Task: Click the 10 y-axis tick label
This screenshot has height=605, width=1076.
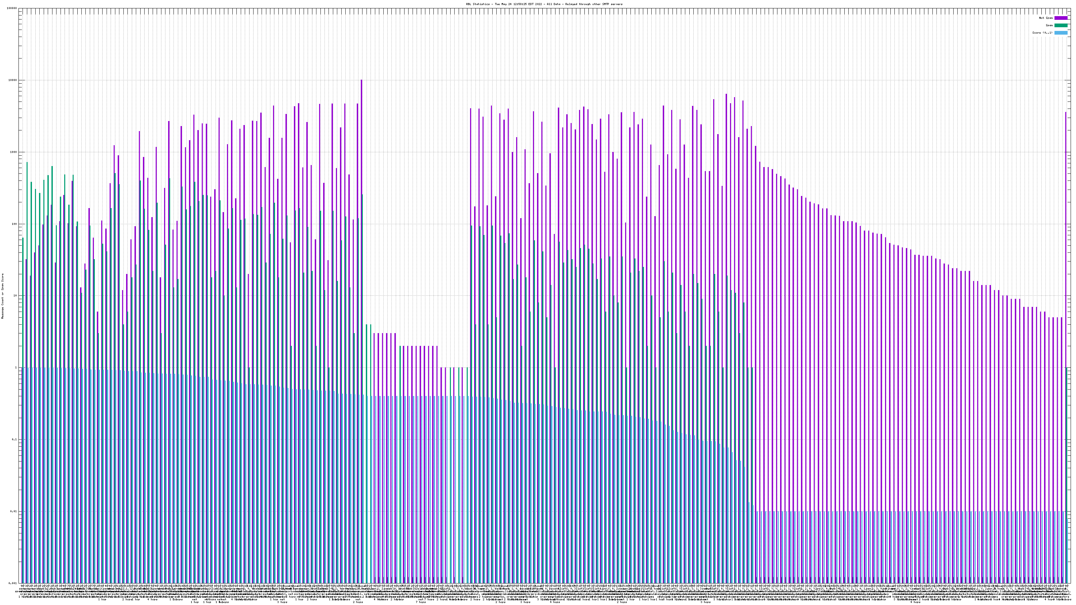Action: pyautogui.click(x=15, y=296)
